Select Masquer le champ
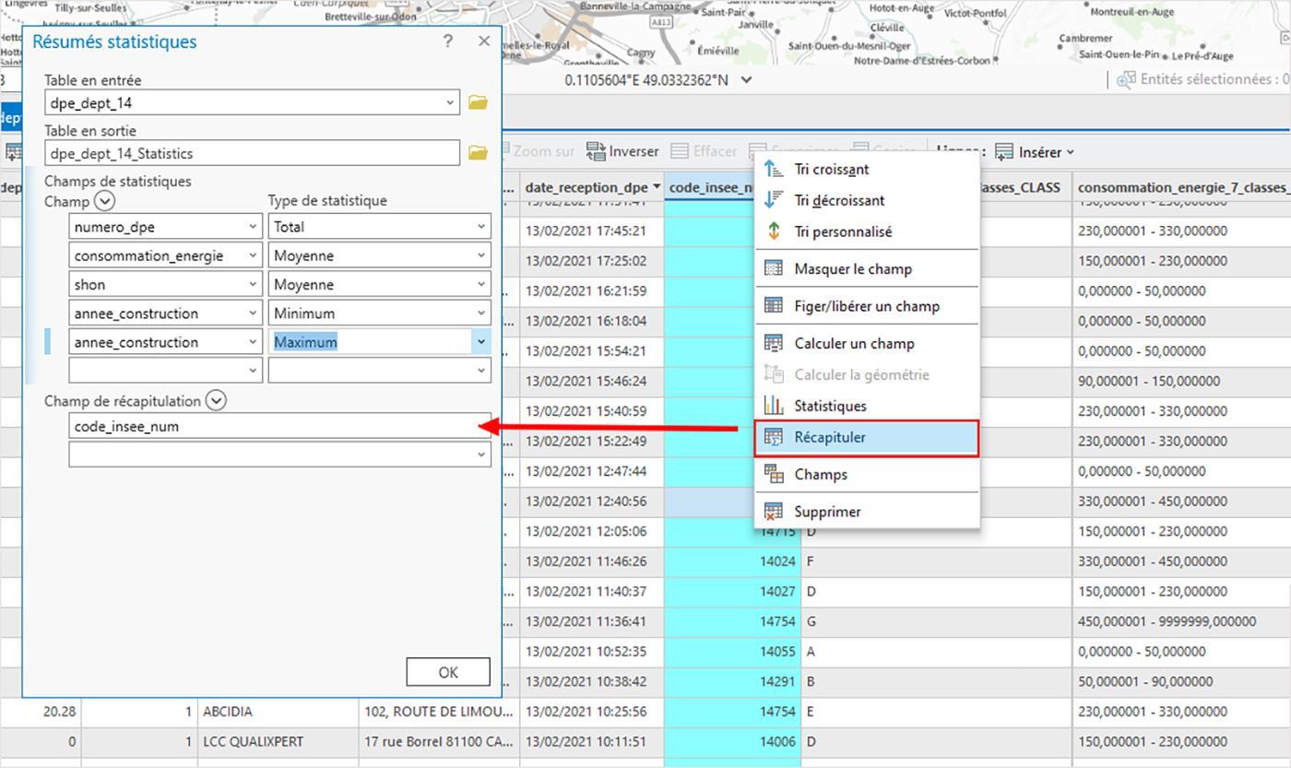Viewport: 1291px width, 768px height. point(867,269)
